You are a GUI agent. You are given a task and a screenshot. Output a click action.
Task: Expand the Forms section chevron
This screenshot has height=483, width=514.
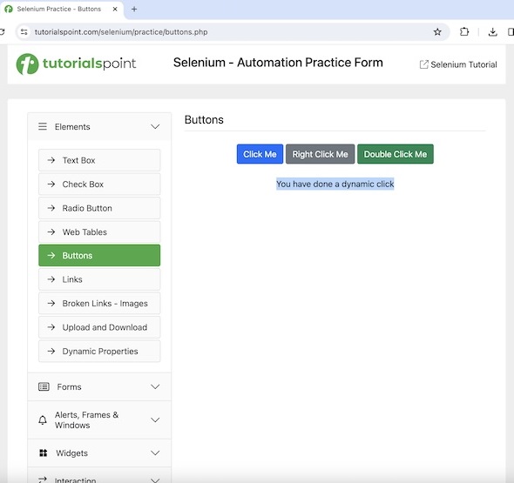[155, 386]
